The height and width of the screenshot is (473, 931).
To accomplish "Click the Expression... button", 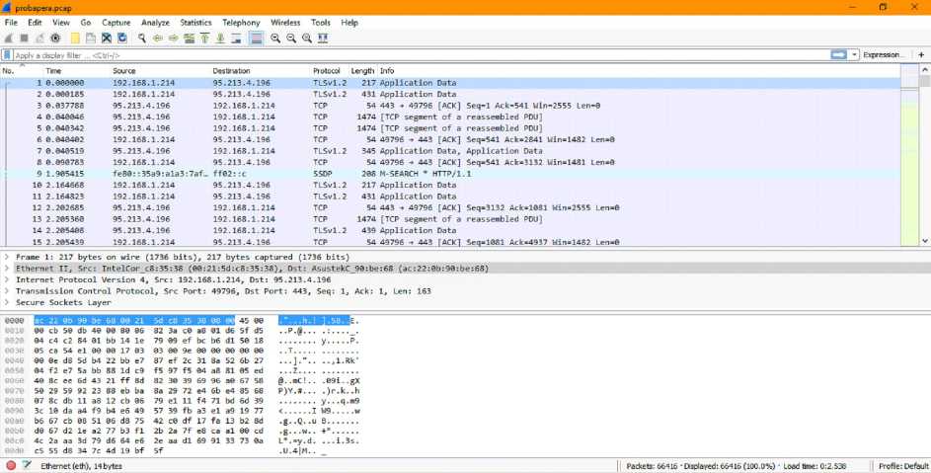I will (x=884, y=54).
